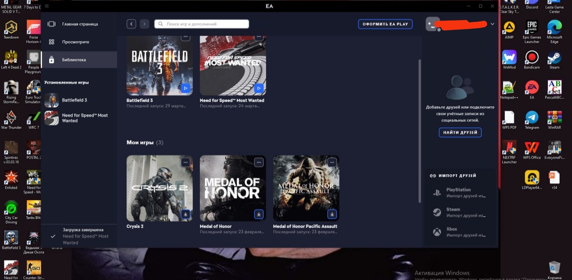Click the Мои игры section heading

(x=140, y=142)
